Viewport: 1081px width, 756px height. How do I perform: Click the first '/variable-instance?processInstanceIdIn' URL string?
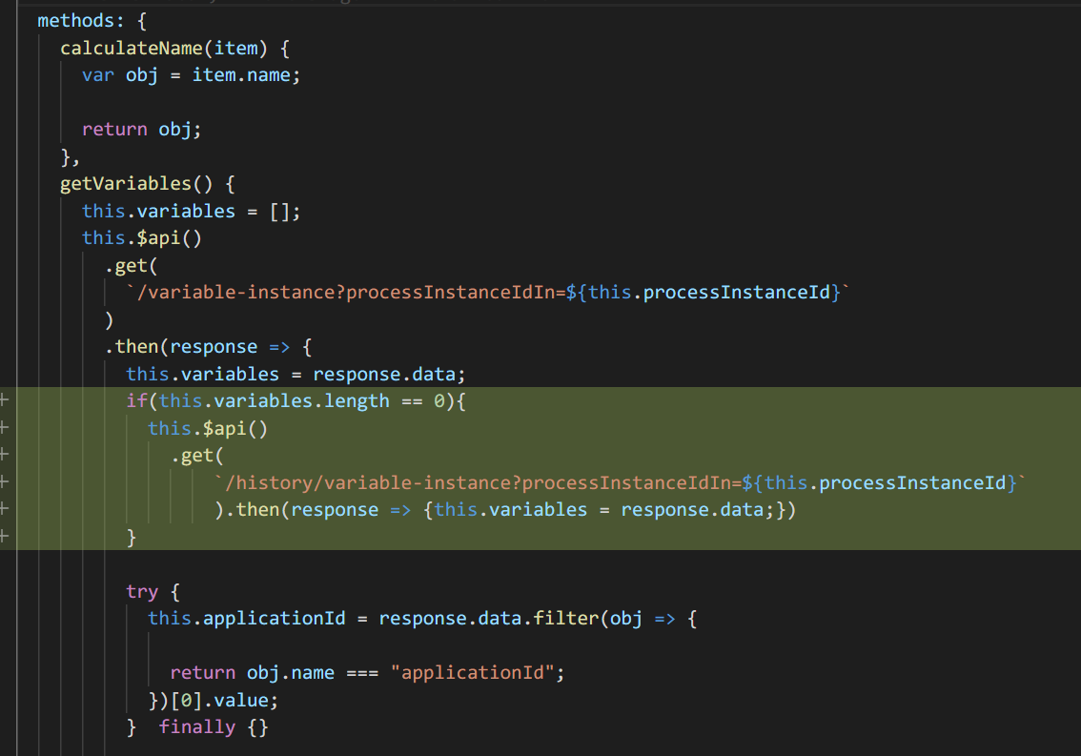[487, 293]
